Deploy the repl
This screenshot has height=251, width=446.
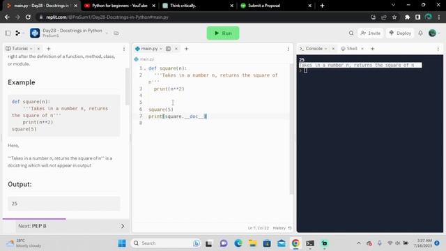400,33
